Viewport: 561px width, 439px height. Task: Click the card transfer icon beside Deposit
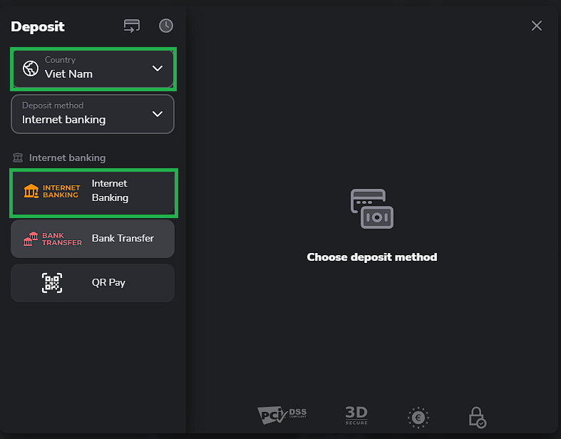tap(132, 26)
